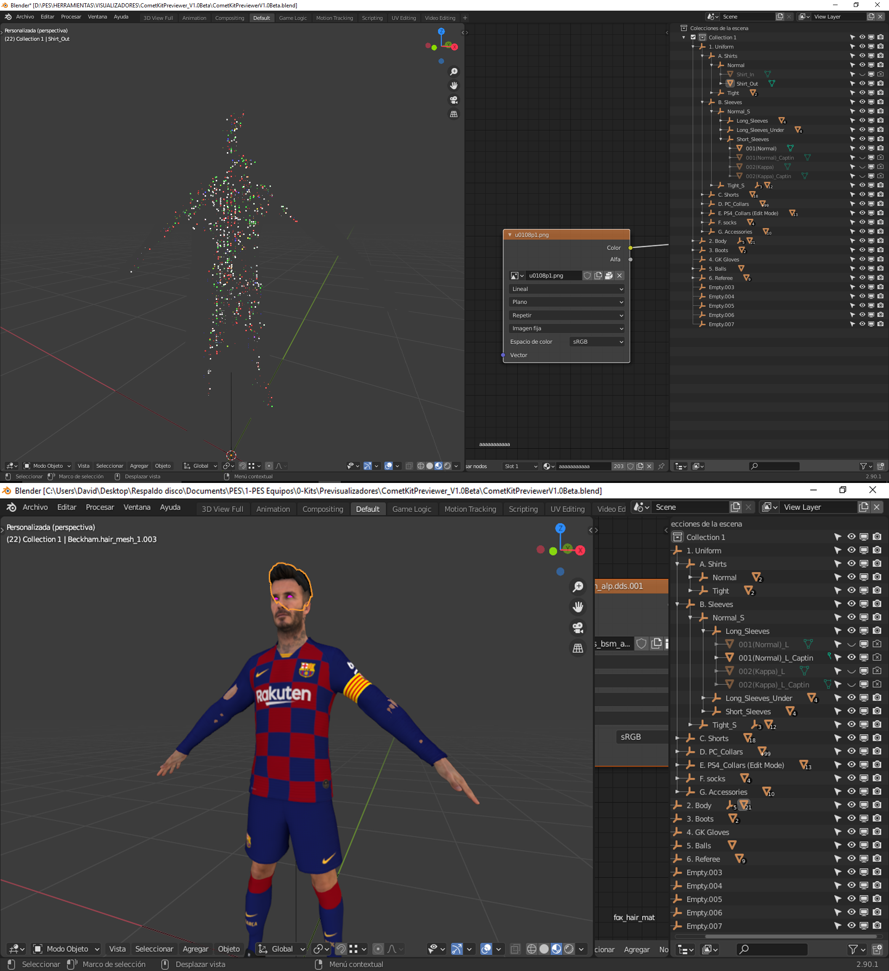Click Z axis gizmo in bottom viewport
The width and height of the screenshot is (889, 971).
point(560,528)
